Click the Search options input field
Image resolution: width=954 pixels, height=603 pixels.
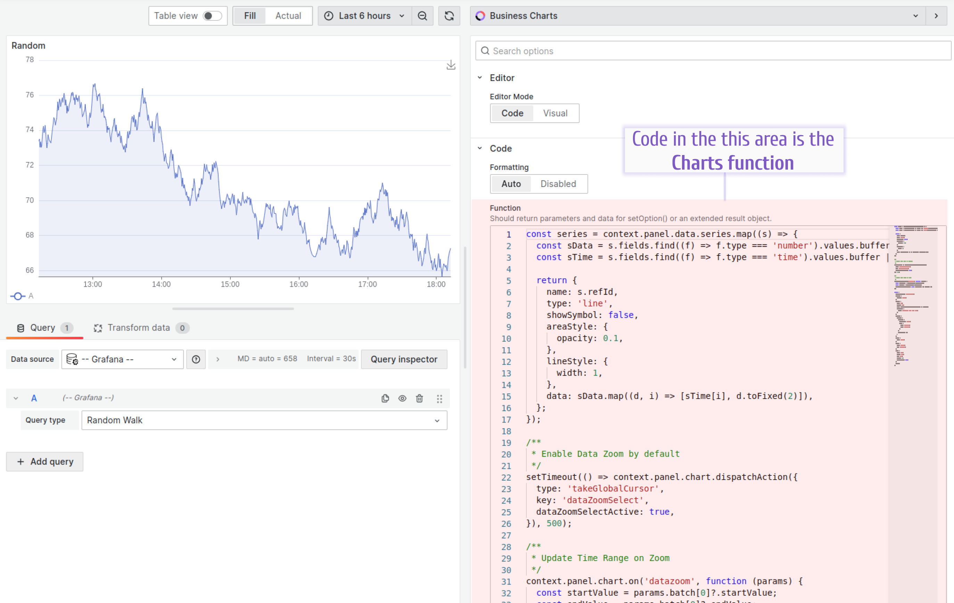click(x=713, y=51)
